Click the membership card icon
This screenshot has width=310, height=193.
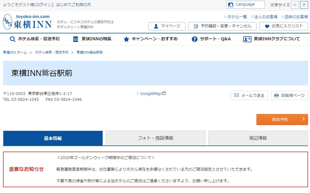[247, 39]
